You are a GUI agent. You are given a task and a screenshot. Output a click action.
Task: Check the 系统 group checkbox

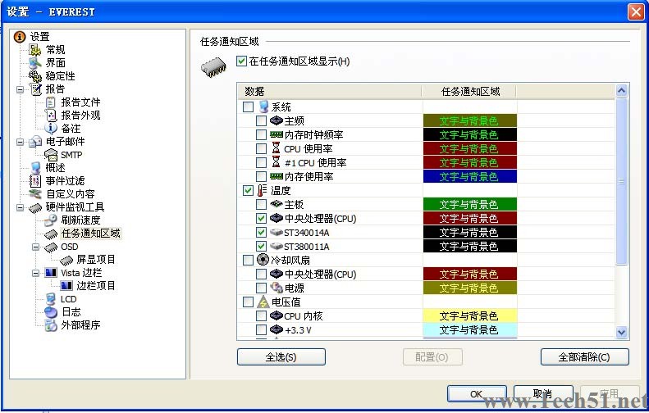248,107
